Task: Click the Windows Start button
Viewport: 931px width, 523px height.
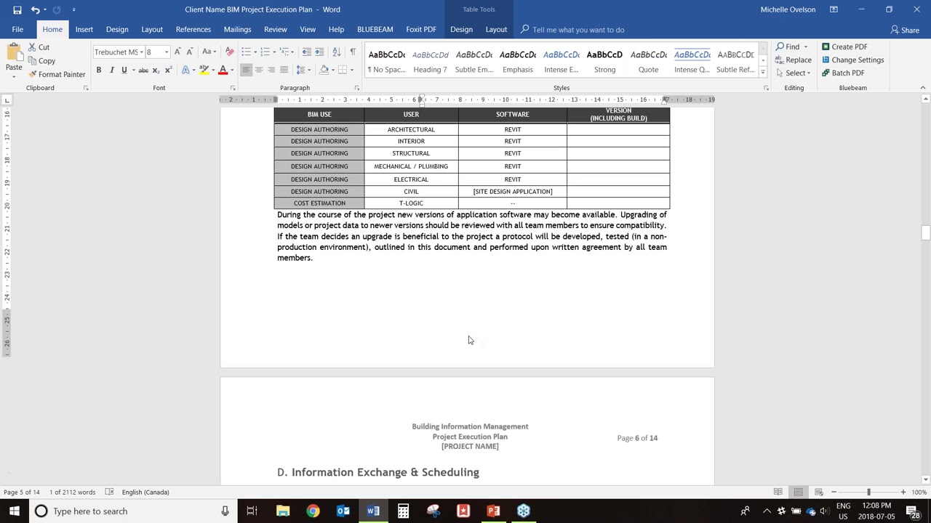Action: click(x=14, y=511)
